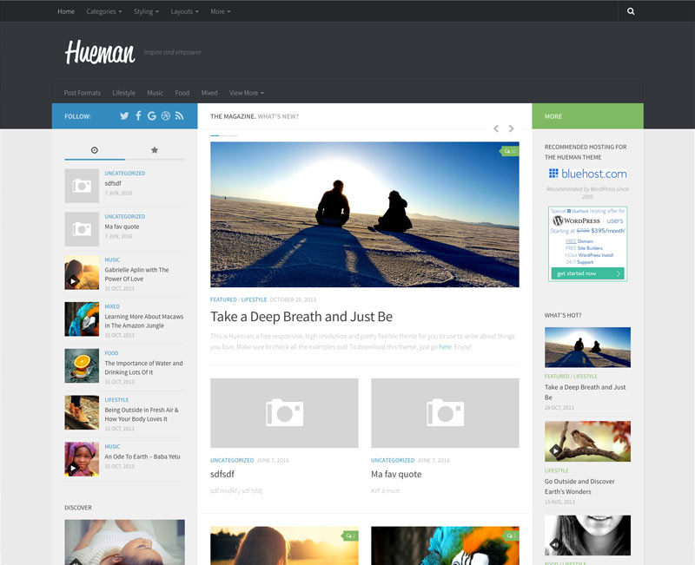695x565 pixels.
Task: Open macaw post image at bottom
Action: 445,546
